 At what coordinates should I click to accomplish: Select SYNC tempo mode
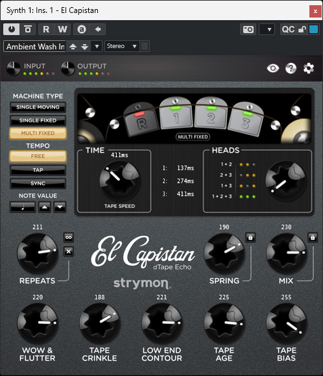38,183
